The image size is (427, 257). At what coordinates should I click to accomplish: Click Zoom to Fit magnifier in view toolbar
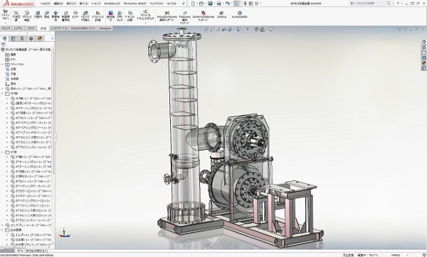click(x=206, y=29)
